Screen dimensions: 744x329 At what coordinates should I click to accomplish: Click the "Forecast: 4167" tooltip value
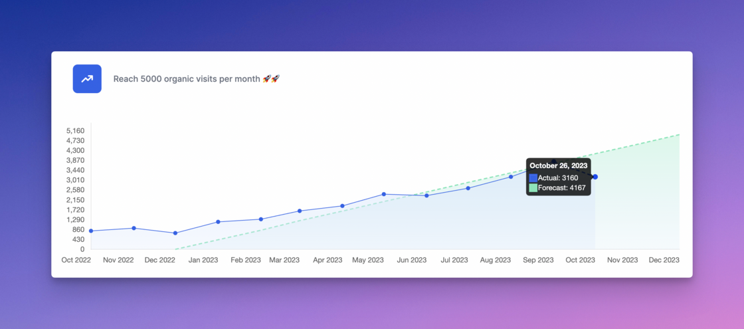click(562, 188)
